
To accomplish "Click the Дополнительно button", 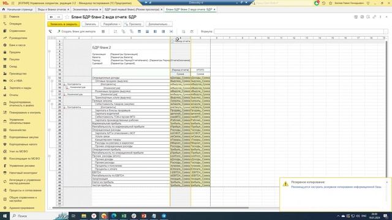I will tap(159, 24).
